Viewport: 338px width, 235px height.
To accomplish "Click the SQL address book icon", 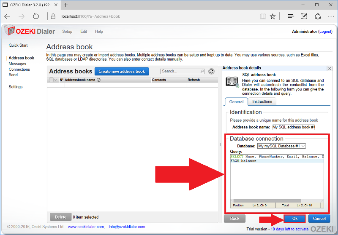I will pos(232,81).
